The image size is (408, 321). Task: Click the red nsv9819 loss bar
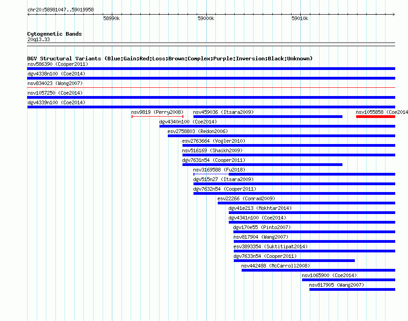click(x=157, y=117)
